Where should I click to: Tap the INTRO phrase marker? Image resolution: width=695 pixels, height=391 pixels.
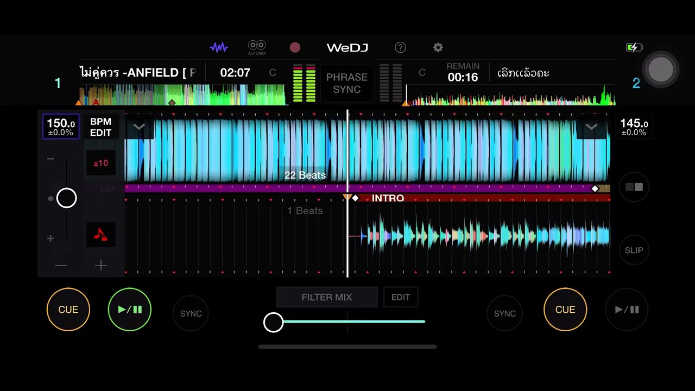[388, 198]
